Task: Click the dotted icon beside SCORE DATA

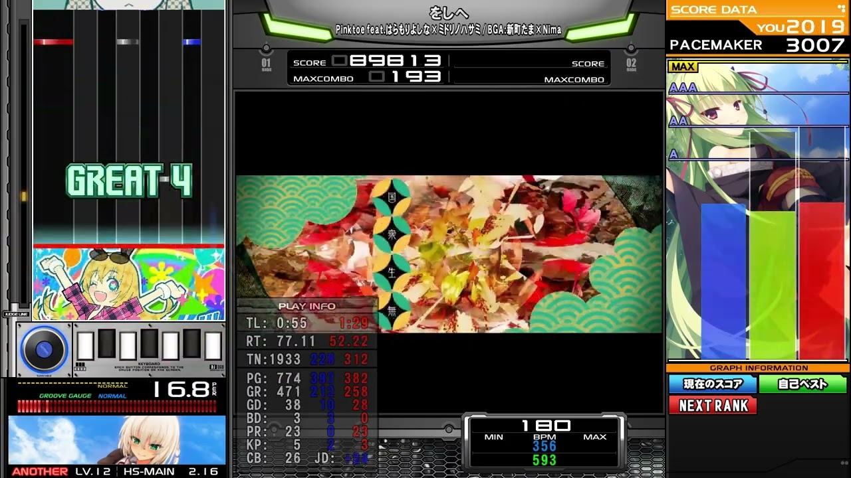Action: 841,9
